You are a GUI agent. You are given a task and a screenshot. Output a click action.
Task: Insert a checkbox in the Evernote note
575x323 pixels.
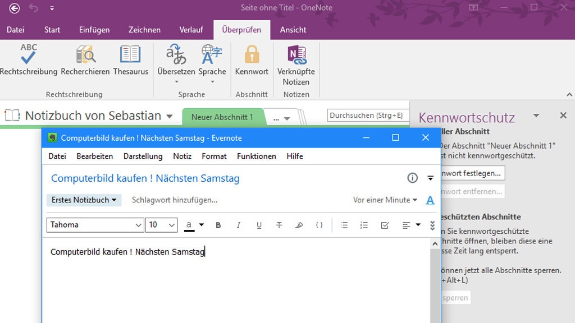coord(385,225)
